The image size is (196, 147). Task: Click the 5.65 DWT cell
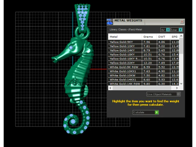(x=163, y=50)
